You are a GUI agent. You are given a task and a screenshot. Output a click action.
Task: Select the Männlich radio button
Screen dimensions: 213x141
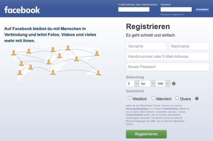(x=153, y=98)
